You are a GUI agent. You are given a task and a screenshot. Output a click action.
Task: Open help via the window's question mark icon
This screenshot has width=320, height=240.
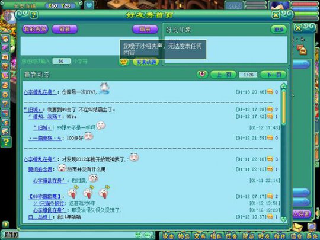point(34,15)
